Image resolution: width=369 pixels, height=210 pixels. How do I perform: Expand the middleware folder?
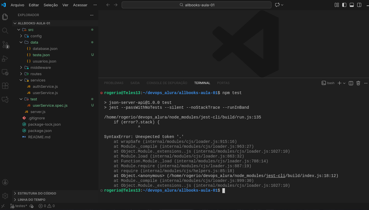click(x=55, y=67)
